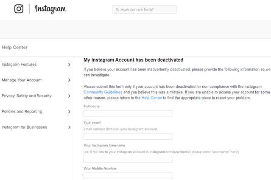
Task: Focus the How can we help search box
Action: point(145,9)
